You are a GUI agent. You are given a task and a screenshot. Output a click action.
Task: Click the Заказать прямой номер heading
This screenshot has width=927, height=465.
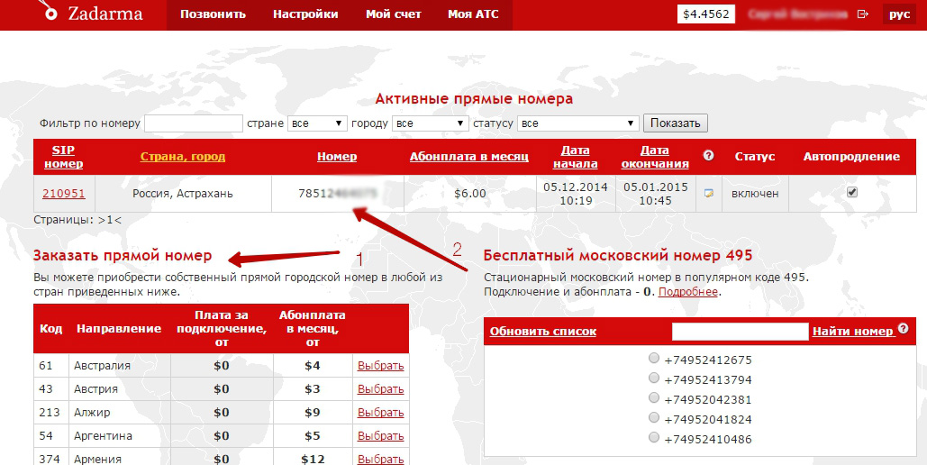123,256
